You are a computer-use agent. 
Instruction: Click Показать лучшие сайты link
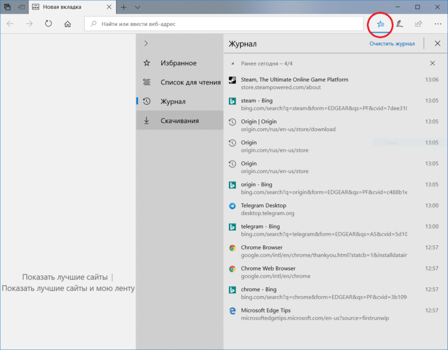click(x=65, y=277)
